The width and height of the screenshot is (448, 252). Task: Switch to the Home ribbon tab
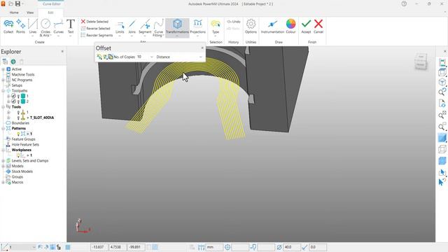tap(14, 13)
